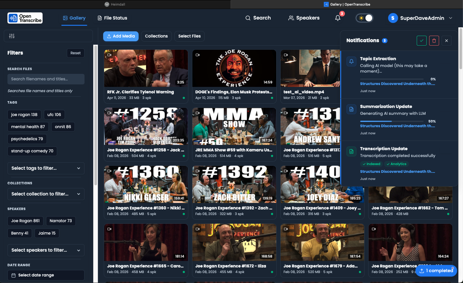The width and height of the screenshot is (463, 283).
Task: Open the notifications bell icon
Action: (x=338, y=18)
